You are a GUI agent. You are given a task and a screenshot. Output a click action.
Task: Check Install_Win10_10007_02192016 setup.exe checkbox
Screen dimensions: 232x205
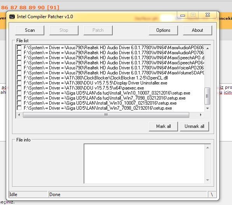coord(19,103)
